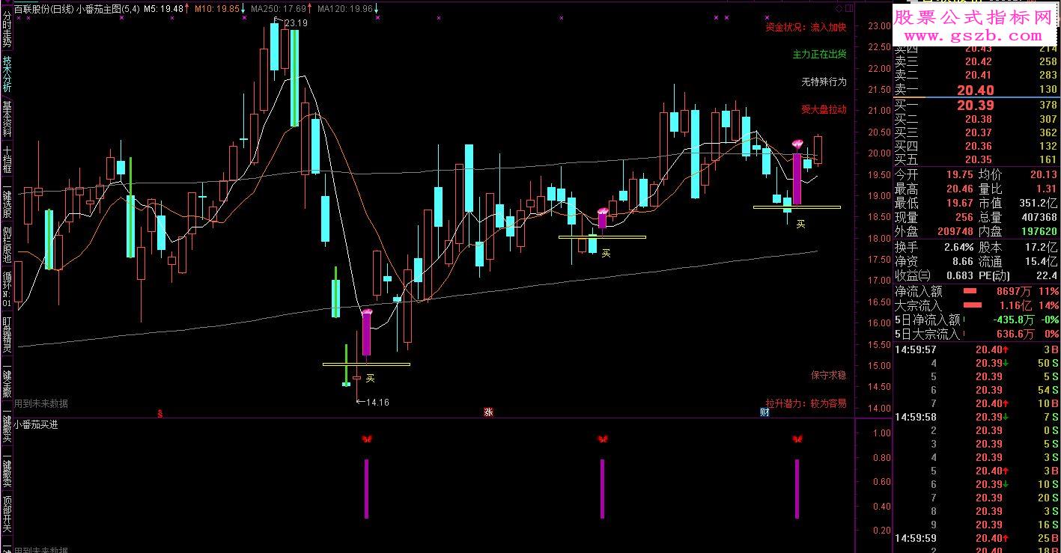Click the 拉升潜力: 较为容易 text
1061x553 pixels.
806,403
